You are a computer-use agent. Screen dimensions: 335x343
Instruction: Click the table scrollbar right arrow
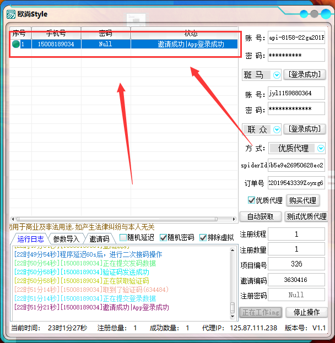click(x=234, y=219)
